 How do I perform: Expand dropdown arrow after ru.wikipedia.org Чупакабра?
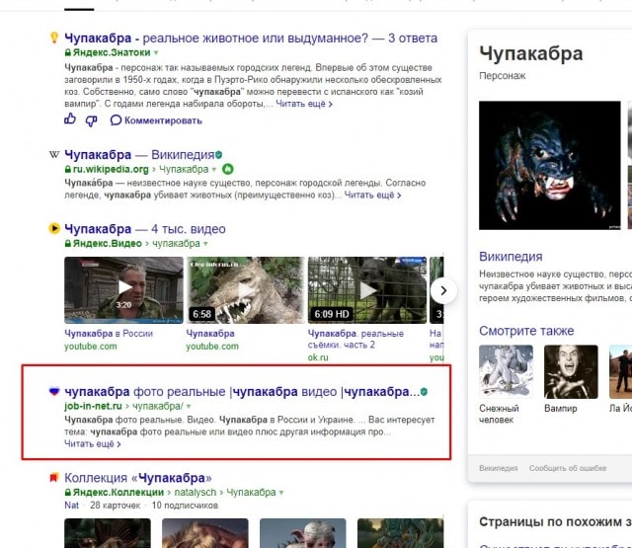tap(214, 169)
